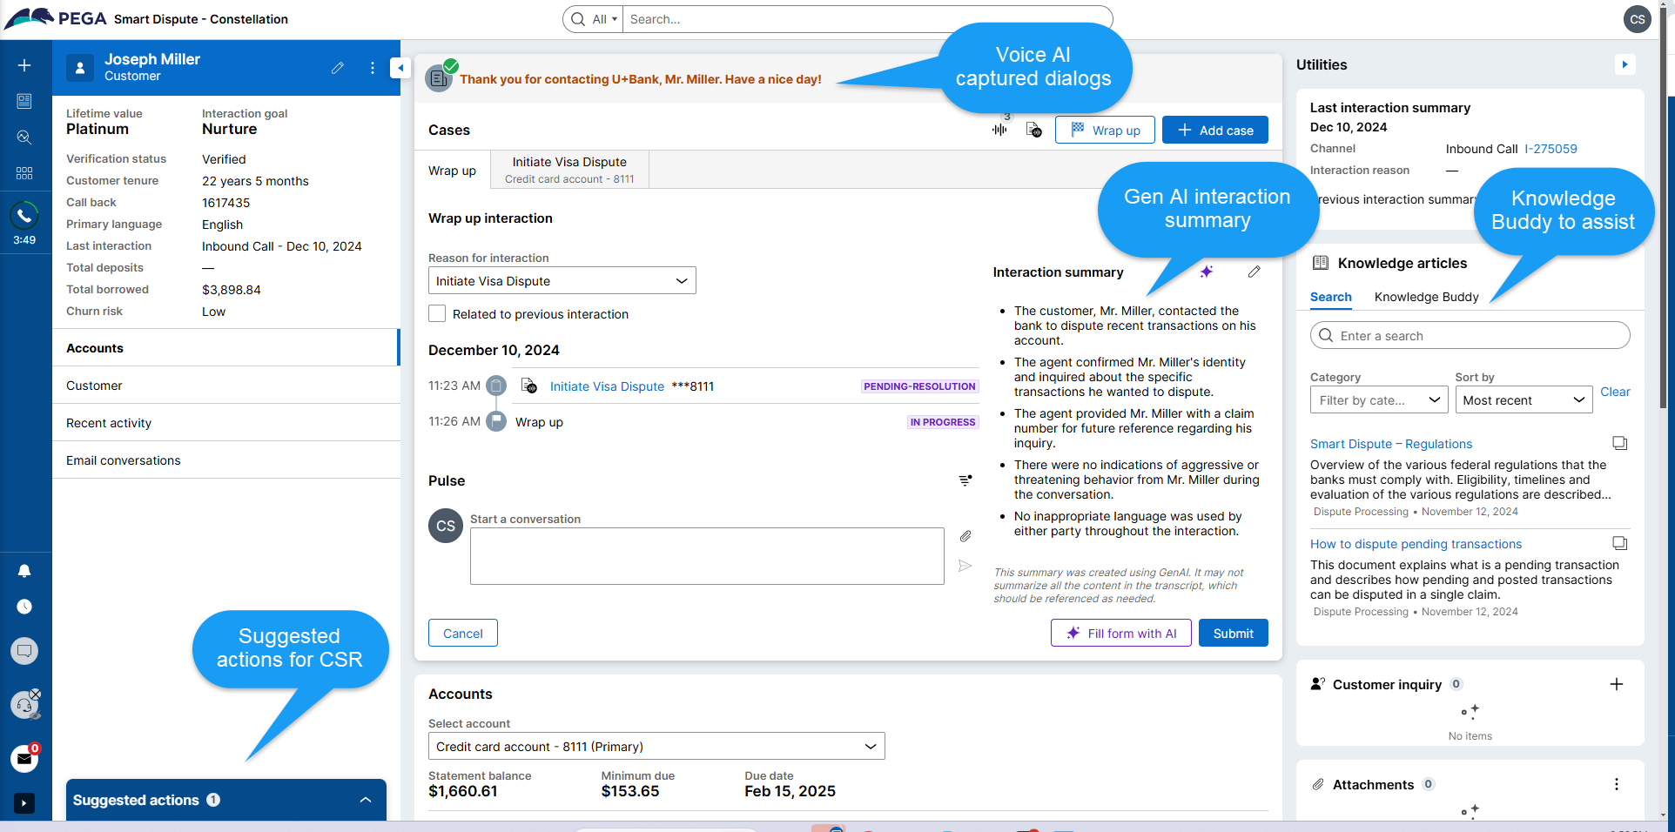Click the knowledge articles search field
Screen dimensions: 1675x832
click(1470, 336)
